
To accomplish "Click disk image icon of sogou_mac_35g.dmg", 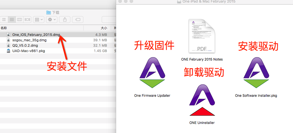I will 8,40.
